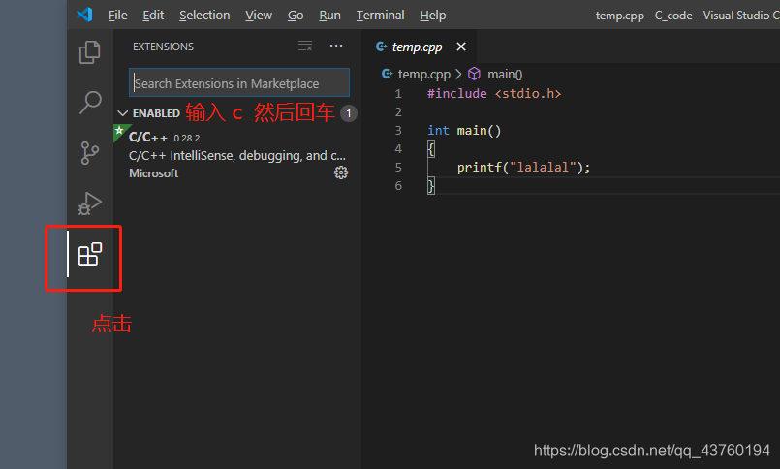Screen dimensions: 780x469
Task: Click the printf("lalalal") line
Action: tap(524, 167)
